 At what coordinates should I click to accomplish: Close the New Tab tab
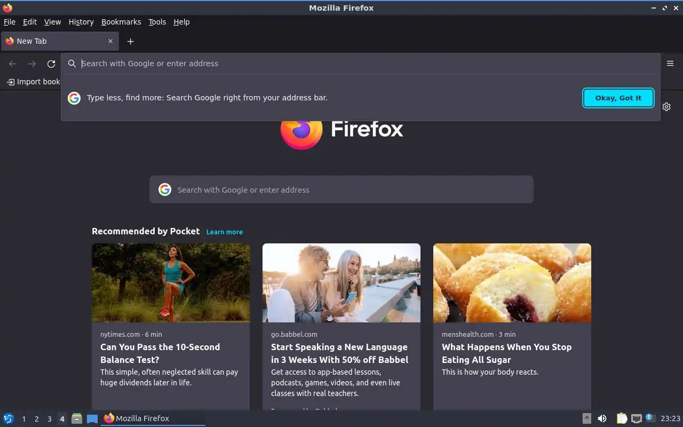pos(110,41)
